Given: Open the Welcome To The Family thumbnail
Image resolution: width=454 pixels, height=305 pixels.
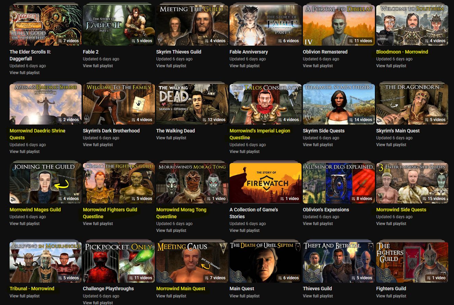Looking at the screenshot, I should click(119, 104).
